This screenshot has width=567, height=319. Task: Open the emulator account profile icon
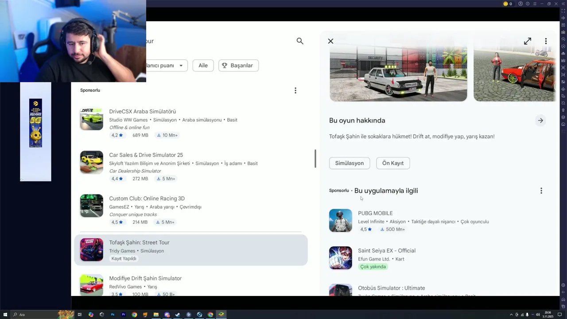click(x=520, y=4)
